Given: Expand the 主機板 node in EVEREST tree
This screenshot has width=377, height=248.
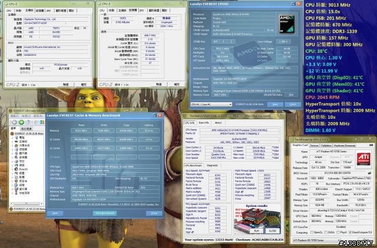Looking at the screenshot, I should tap(12, 142).
